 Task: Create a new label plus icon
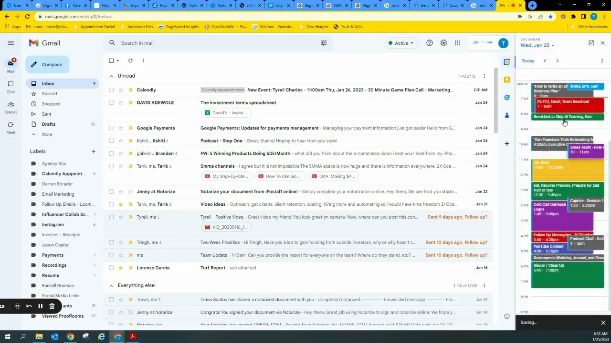(x=94, y=151)
